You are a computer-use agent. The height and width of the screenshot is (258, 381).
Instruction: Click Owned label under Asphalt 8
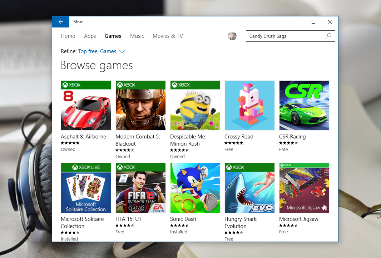(68, 149)
